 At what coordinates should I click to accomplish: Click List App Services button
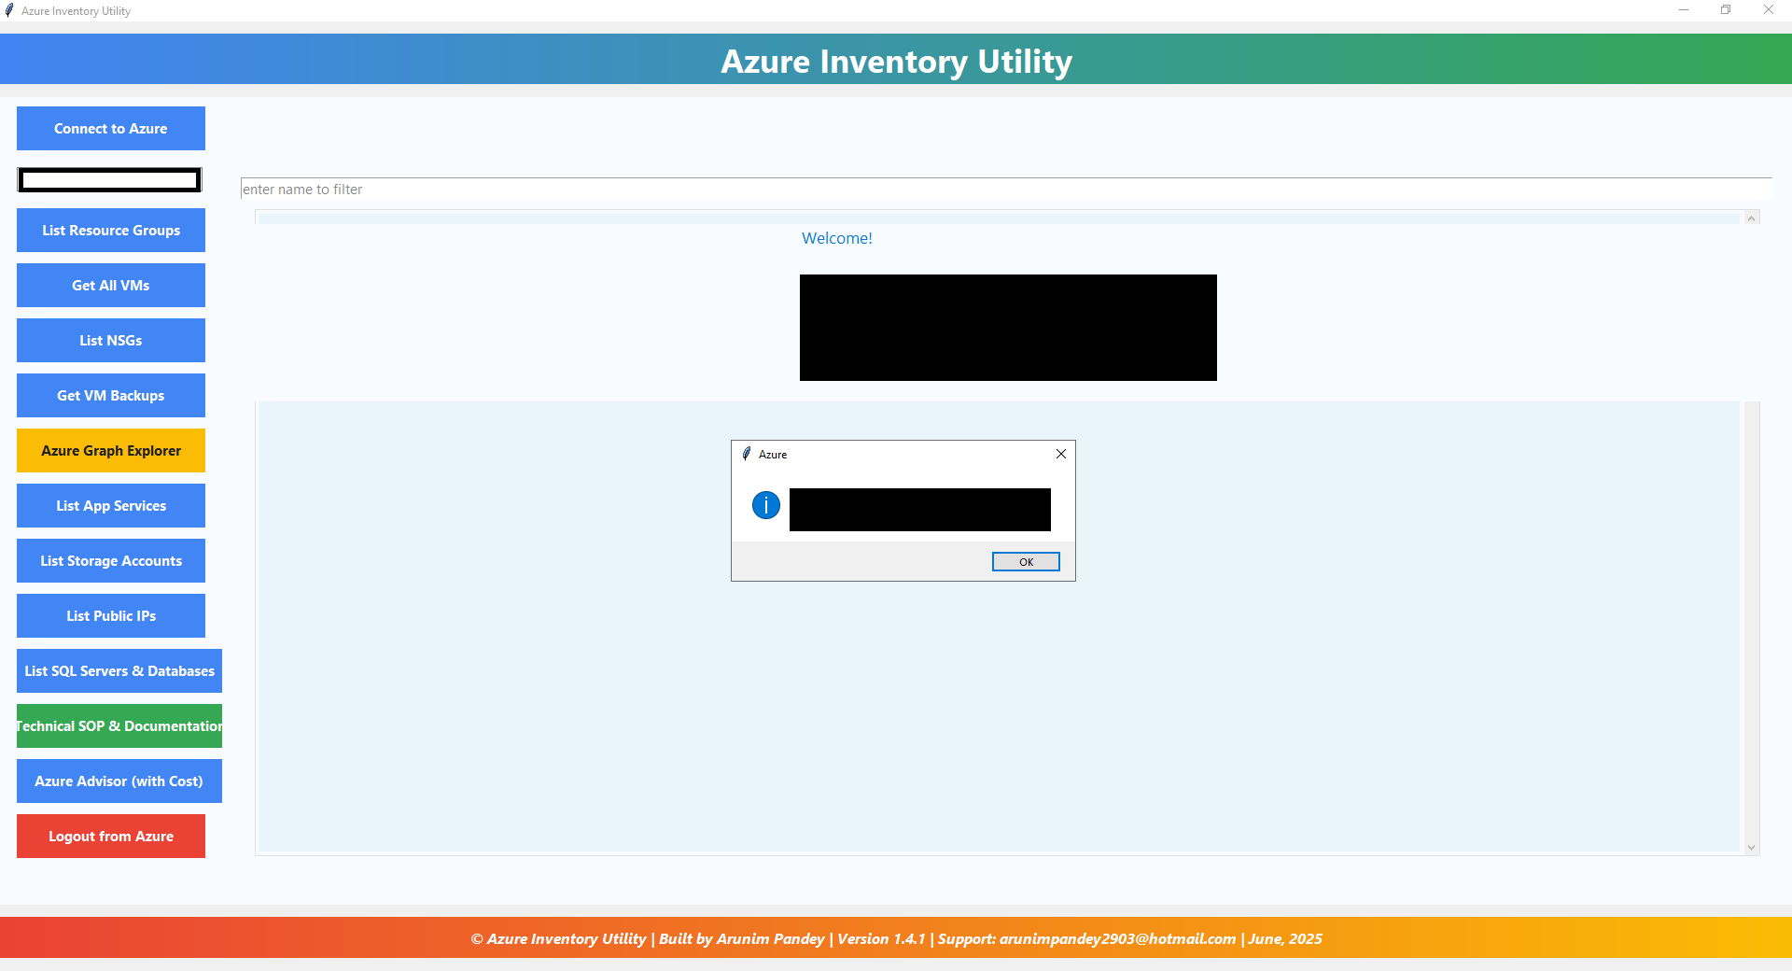(x=110, y=505)
